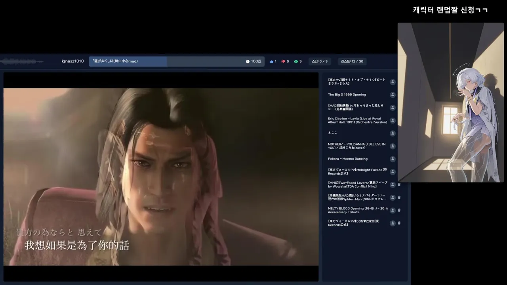Click user icon beside 【MAD】魁!!男塾 entry
The width and height of the screenshot is (507, 285).
pyautogui.click(x=393, y=108)
